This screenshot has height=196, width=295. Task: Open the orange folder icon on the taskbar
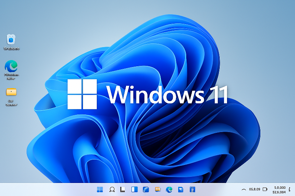click(157, 189)
